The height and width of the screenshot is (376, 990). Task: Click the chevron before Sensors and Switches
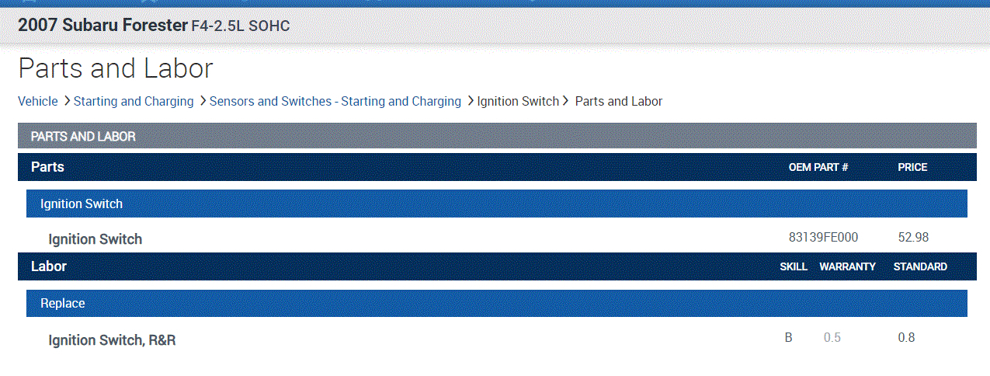(203, 101)
